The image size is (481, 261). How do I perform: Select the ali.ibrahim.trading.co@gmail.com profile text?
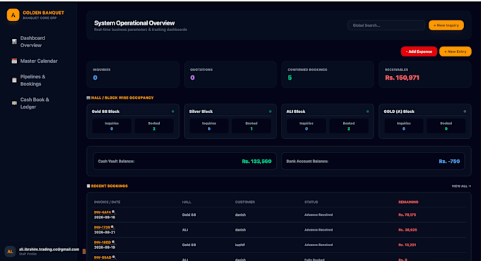point(49,250)
